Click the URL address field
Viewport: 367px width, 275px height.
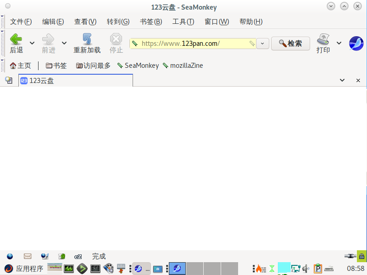tap(193, 44)
